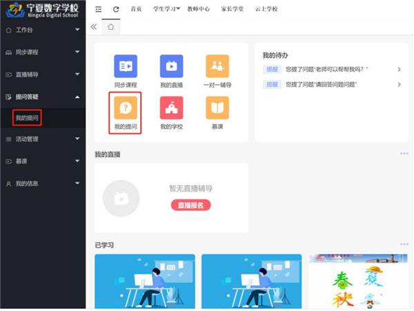Click the 提问答疑 icon in sidebar
This screenshot has width=414, height=311.
(9, 97)
